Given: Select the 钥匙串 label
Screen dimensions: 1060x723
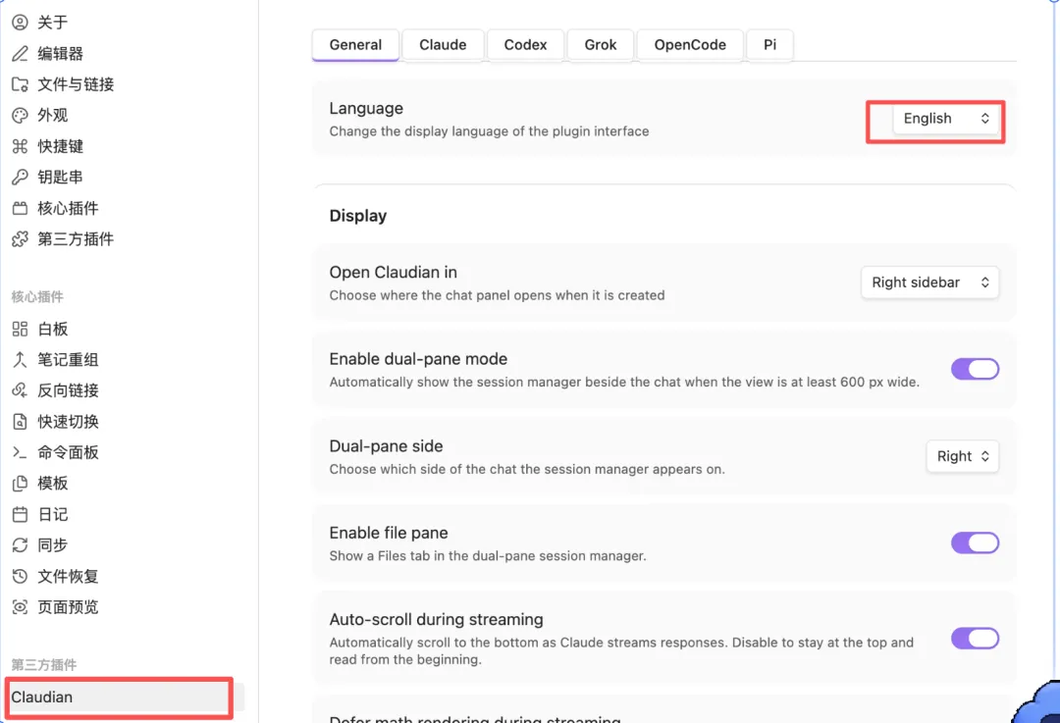Looking at the screenshot, I should (x=60, y=177).
